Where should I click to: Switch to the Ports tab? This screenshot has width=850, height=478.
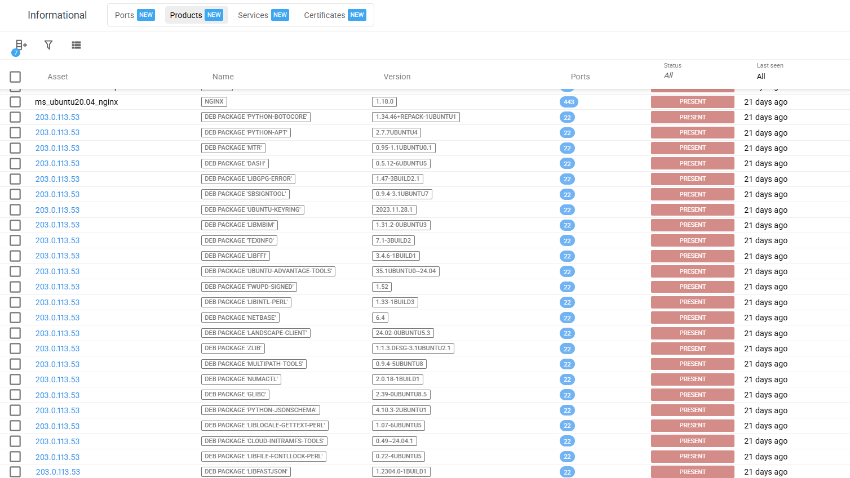[134, 15]
